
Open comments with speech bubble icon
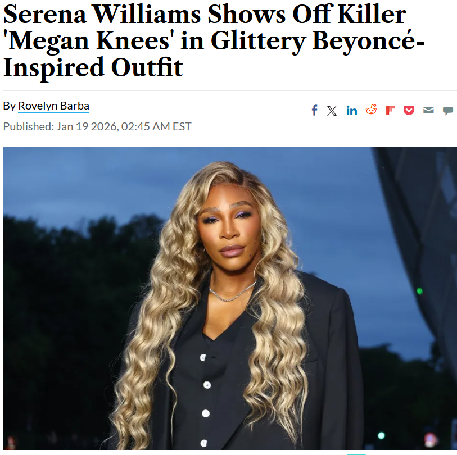click(x=447, y=111)
